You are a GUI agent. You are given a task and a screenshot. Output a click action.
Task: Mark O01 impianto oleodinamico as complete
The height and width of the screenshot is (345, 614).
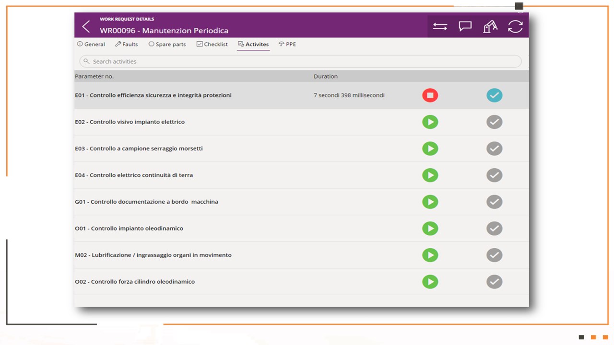(494, 229)
